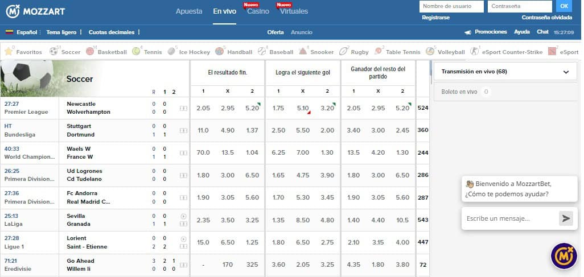Select the Rugby ball icon
The height and width of the screenshot is (277, 584).
tap(343, 51)
